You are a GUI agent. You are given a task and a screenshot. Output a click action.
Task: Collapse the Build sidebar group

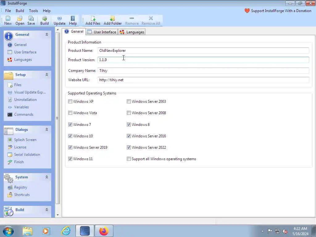[47, 210]
